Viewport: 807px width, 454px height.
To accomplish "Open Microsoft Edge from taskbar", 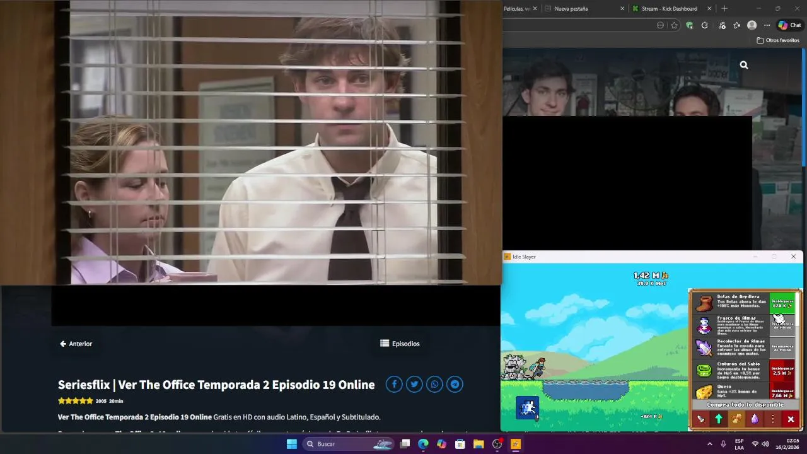I will [423, 444].
